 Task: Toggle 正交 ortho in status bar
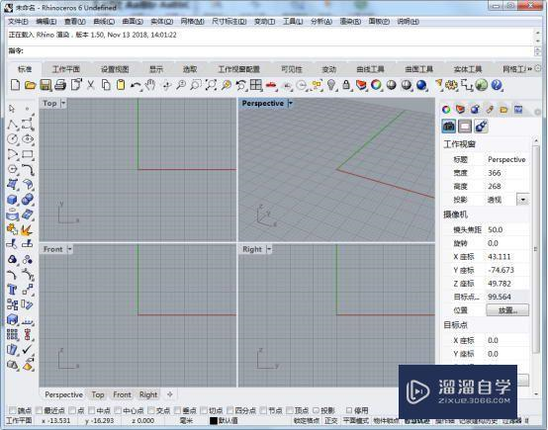pos(330,420)
